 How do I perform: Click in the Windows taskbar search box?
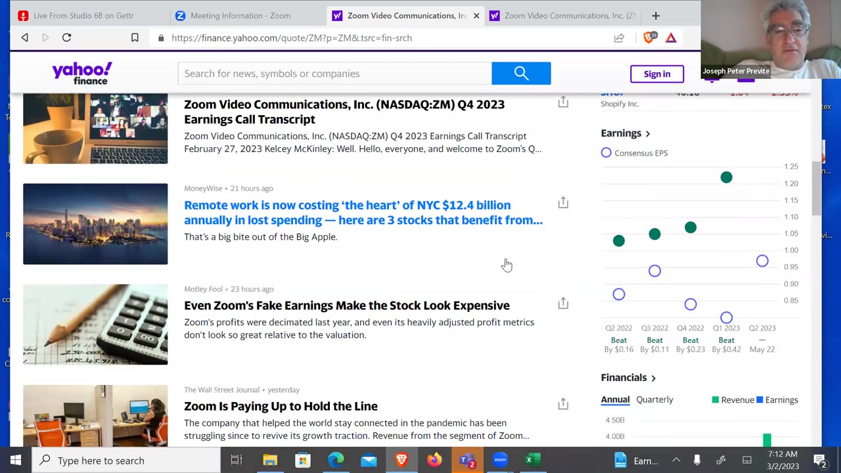[x=126, y=461]
